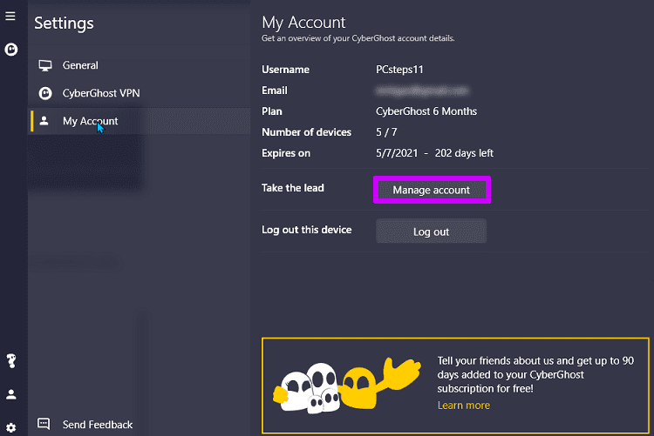Click the Settings panel title
Image resolution: width=654 pixels, height=436 pixels.
64,23
